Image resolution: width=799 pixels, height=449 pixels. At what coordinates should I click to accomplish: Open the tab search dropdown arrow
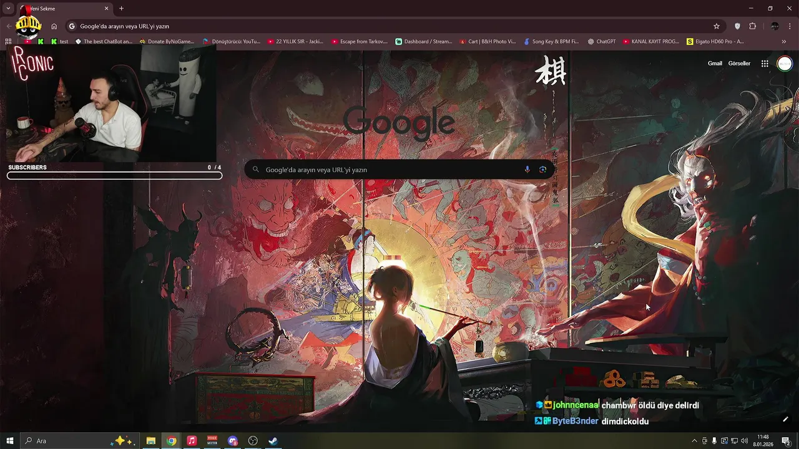(x=8, y=9)
